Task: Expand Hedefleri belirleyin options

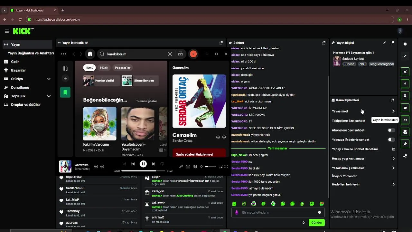Action: tap(393, 184)
